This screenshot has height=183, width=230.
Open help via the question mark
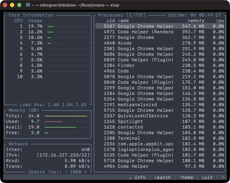[223, 177]
